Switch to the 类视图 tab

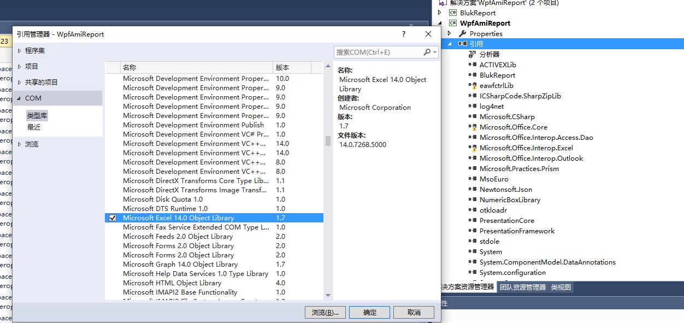(x=560, y=286)
